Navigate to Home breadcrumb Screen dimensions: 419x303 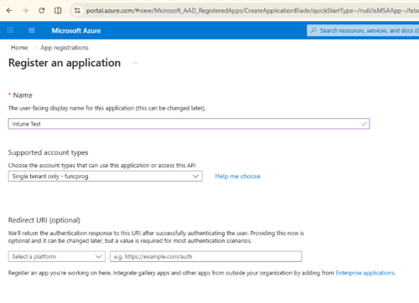point(19,48)
